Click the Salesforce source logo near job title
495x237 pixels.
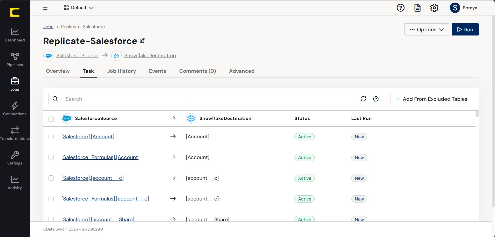(x=49, y=56)
